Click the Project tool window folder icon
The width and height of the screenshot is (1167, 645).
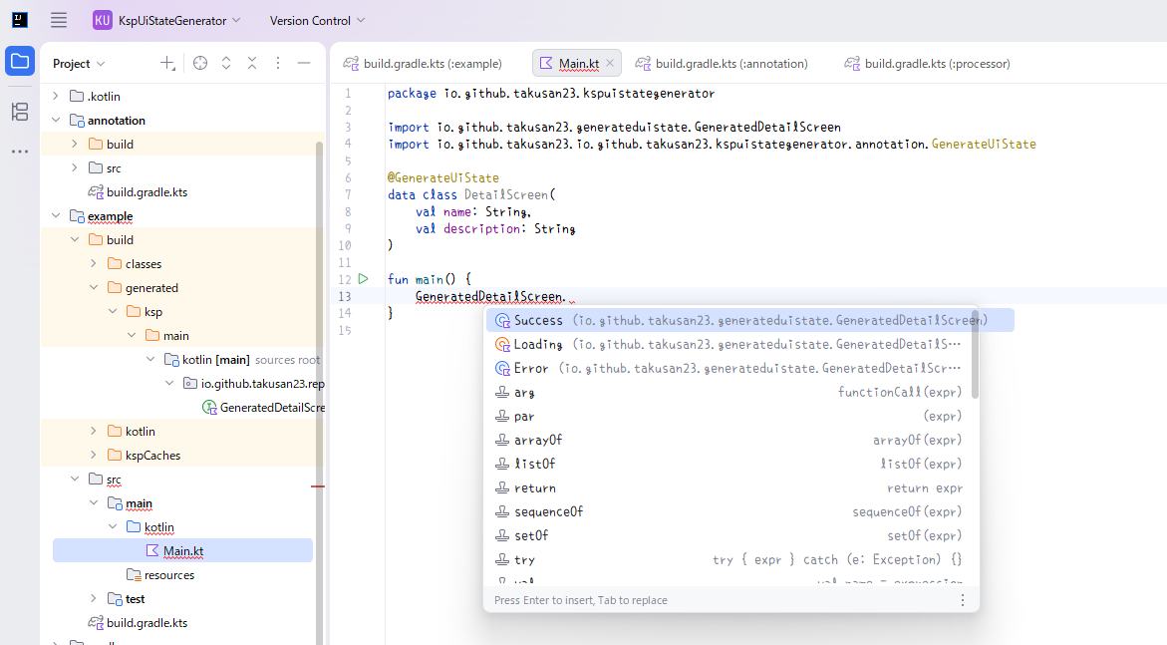coord(20,61)
